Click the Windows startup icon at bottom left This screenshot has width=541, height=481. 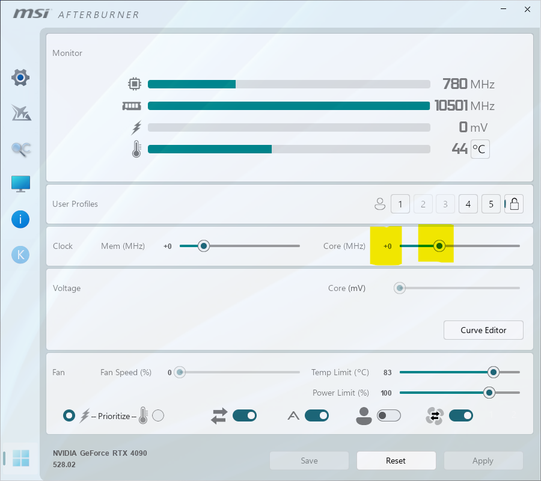(x=20, y=458)
